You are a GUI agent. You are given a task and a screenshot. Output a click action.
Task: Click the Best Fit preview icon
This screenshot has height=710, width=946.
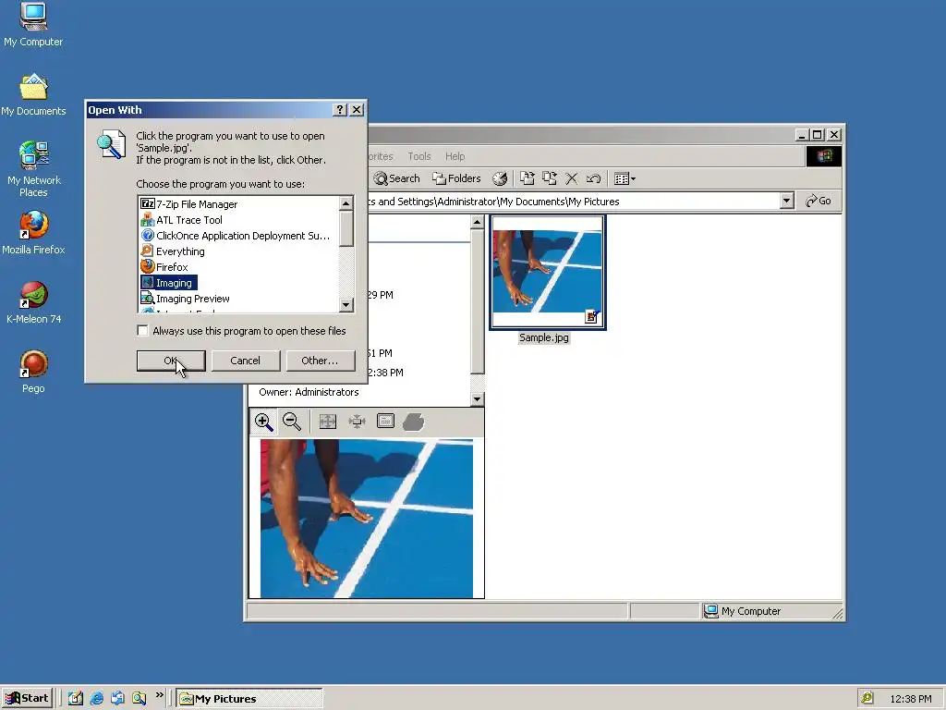357,422
